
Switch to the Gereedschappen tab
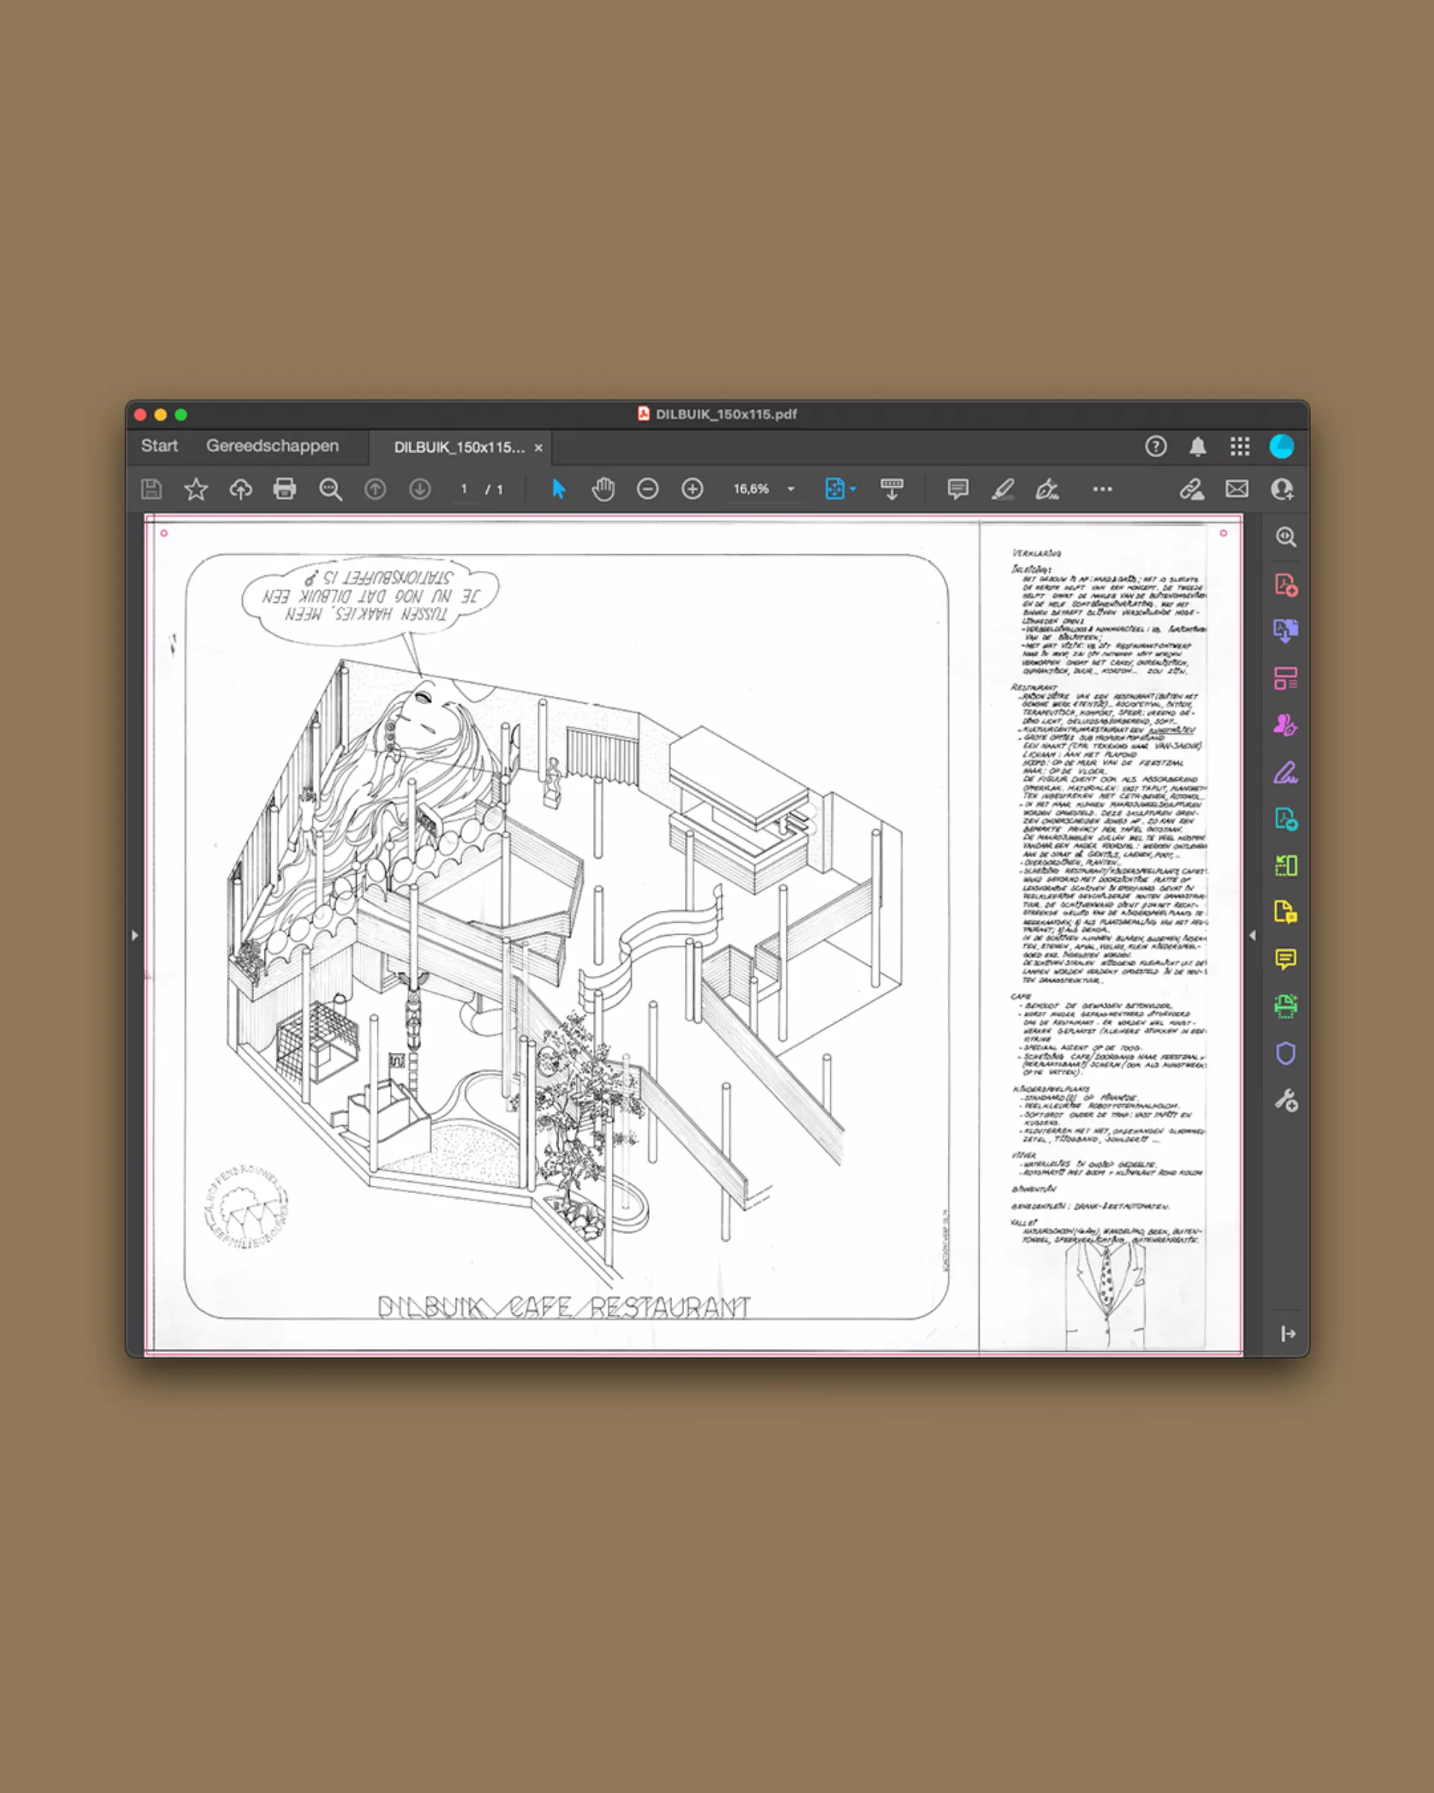tap(272, 446)
